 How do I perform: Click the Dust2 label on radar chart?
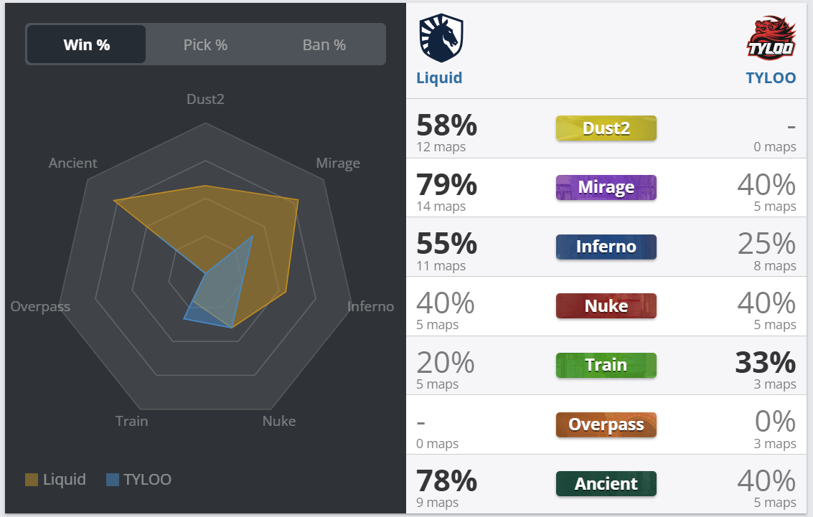click(x=205, y=99)
